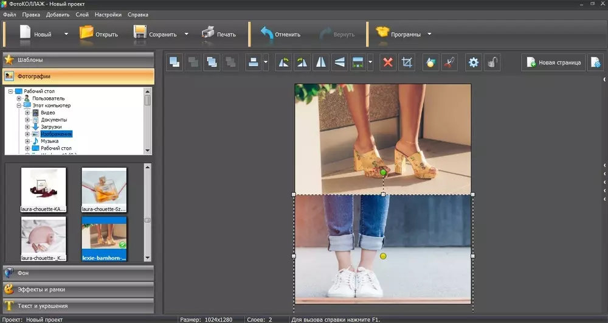Click the flip horizontal icon

[320, 63]
